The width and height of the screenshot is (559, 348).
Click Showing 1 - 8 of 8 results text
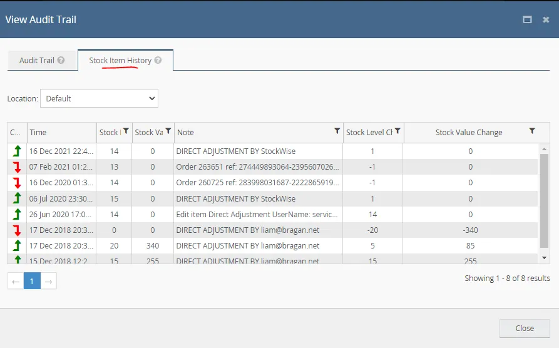[x=507, y=278]
